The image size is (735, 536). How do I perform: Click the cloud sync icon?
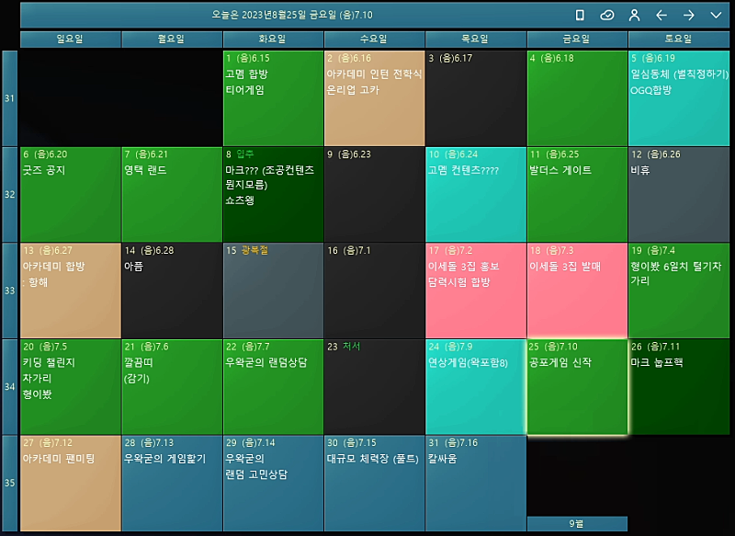(x=606, y=15)
